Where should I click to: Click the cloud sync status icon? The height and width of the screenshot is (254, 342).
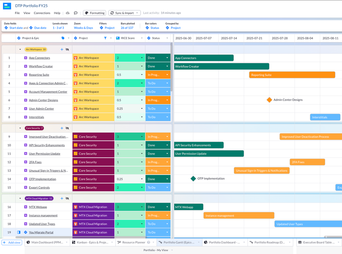[68, 13]
